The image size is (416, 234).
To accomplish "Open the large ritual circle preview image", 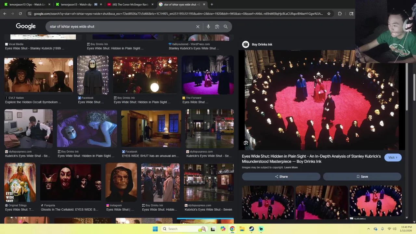I will 322,100.
